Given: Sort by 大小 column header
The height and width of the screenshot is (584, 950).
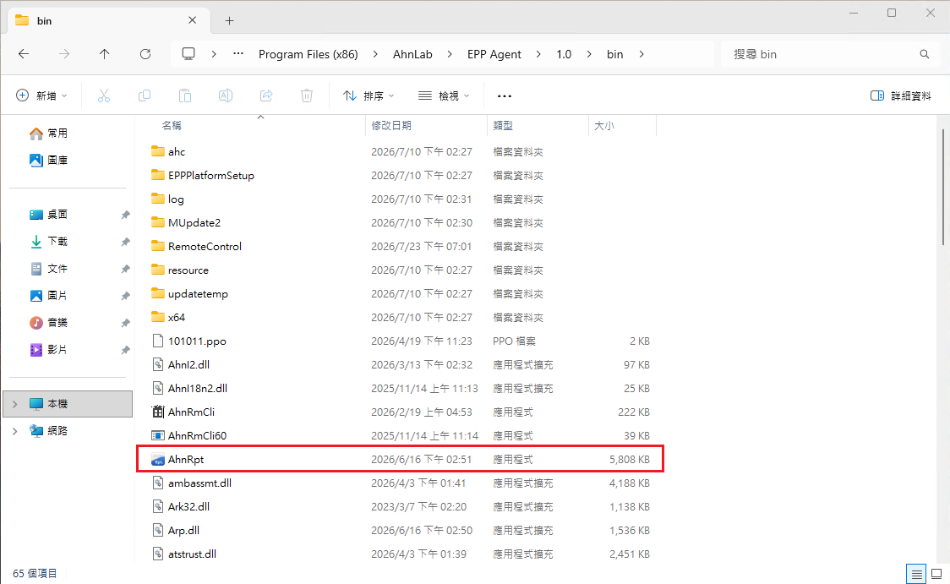Looking at the screenshot, I should click(604, 125).
